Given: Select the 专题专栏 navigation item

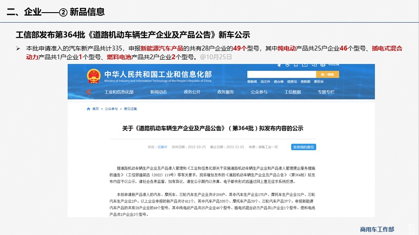Looking at the screenshot, I should point(326,92).
